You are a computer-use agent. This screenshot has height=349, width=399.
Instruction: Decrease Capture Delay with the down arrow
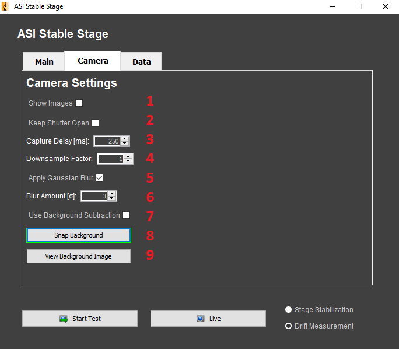pos(125,144)
